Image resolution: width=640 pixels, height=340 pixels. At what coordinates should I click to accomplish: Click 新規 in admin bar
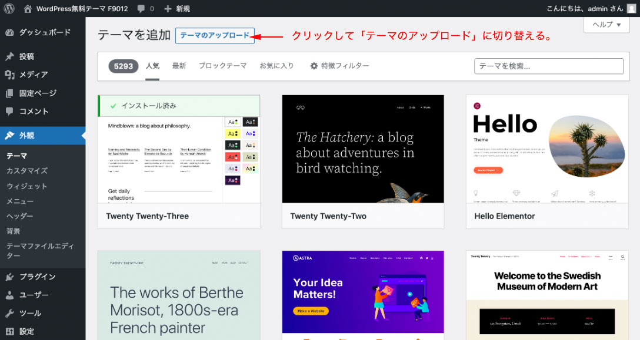point(183,9)
